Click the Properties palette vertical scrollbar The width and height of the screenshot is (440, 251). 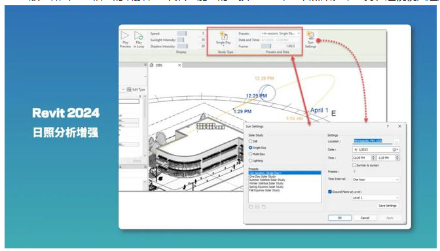click(145, 125)
